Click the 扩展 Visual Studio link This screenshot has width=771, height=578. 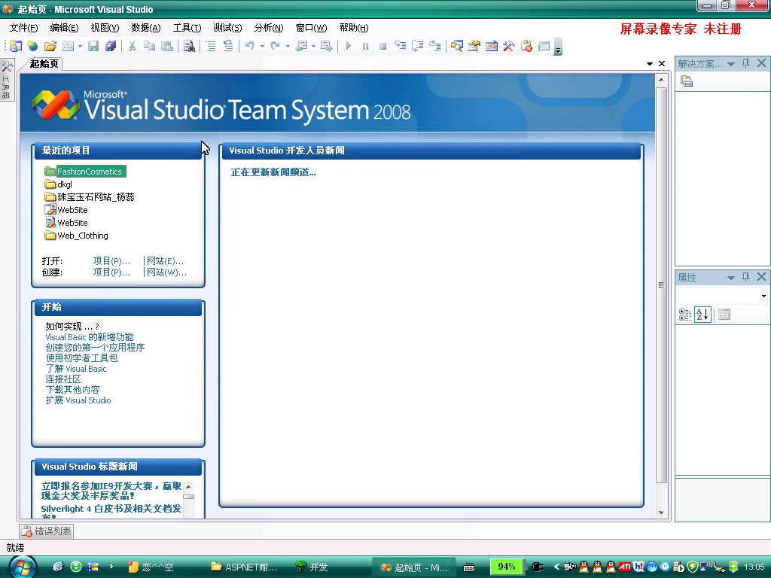[x=78, y=400]
